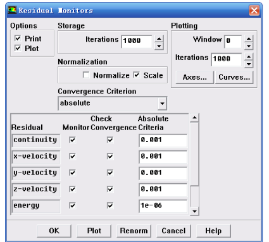Select the energy residual name field

point(36,206)
